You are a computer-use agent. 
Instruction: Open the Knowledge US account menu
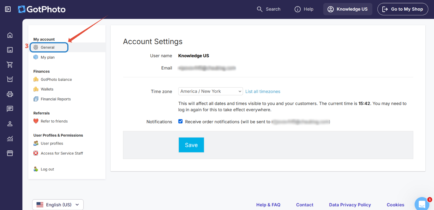(348, 9)
